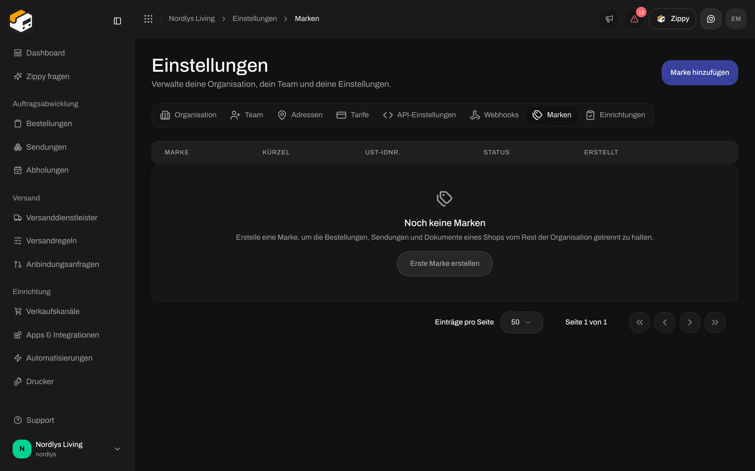This screenshot has height=471, width=755.
Task: Switch to the Team tab
Action: coord(247,115)
